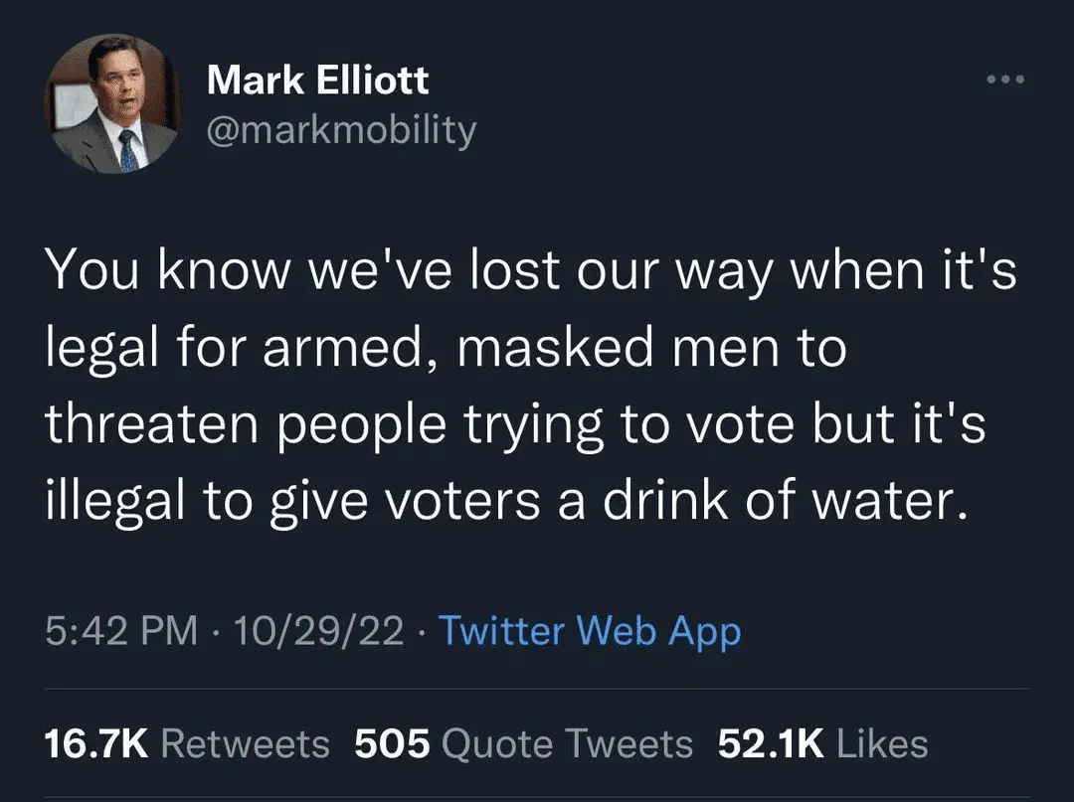Open the Retweets label link

[x=245, y=743]
